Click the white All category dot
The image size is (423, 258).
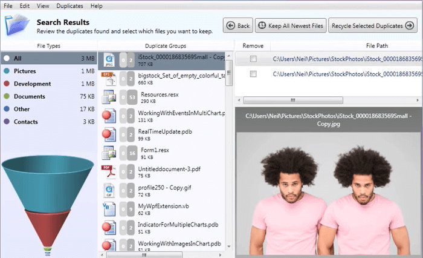(7, 58)
